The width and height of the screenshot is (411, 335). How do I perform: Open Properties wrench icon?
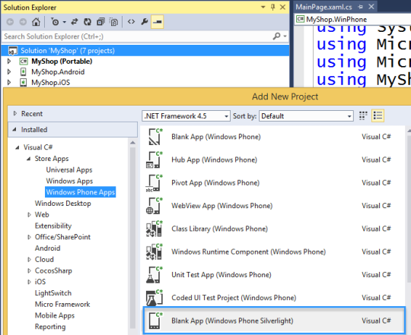pyautogui.click(x=145, y=22)
